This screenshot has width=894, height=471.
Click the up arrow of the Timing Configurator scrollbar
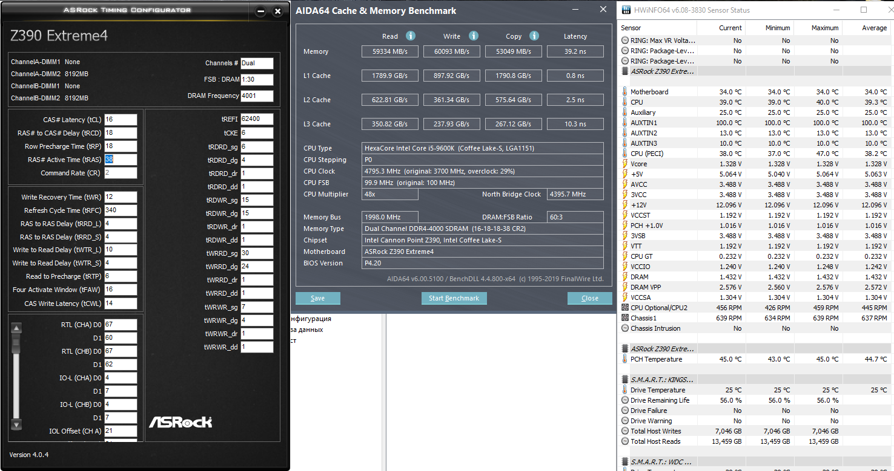point(16,328)
